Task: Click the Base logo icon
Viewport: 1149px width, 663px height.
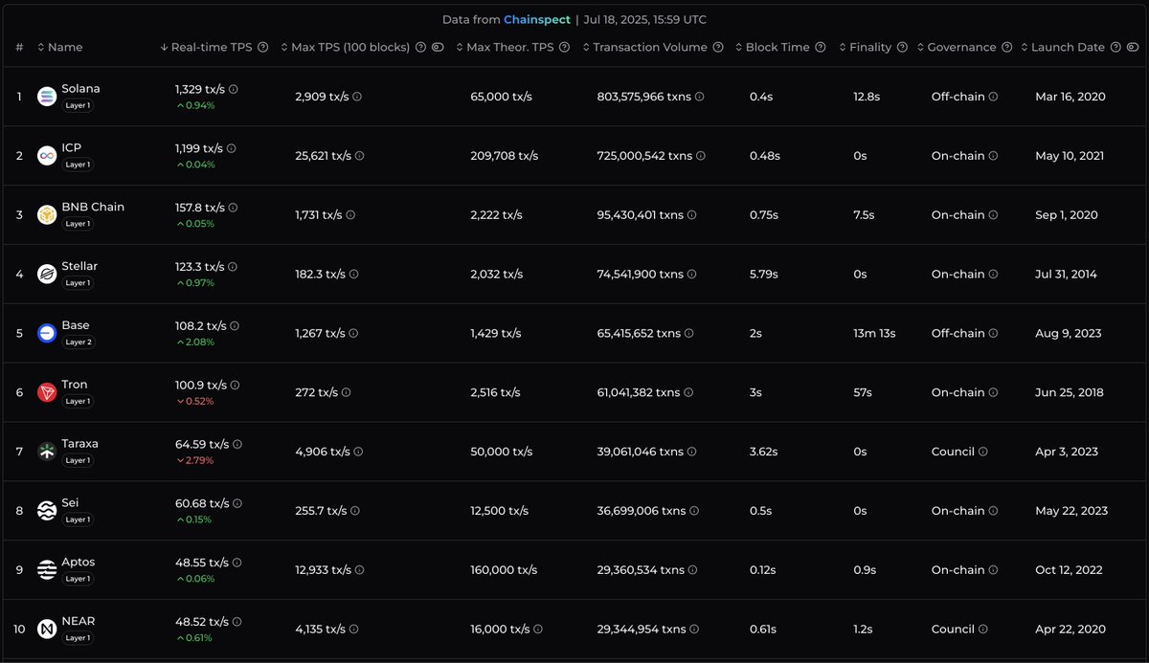Action: (47, 334)
